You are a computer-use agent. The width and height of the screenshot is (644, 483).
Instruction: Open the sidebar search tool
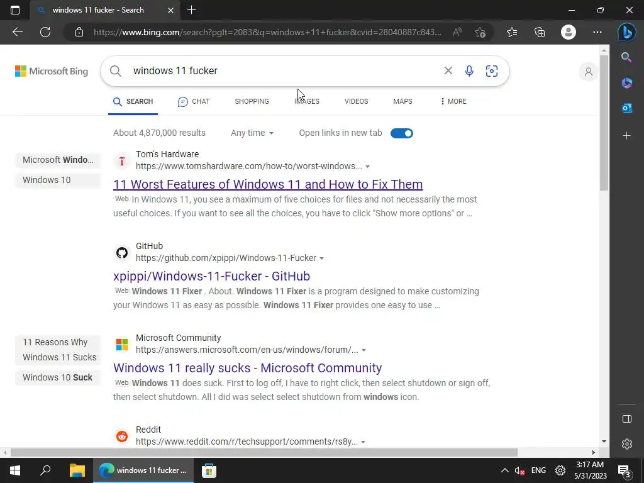[626, 57]
